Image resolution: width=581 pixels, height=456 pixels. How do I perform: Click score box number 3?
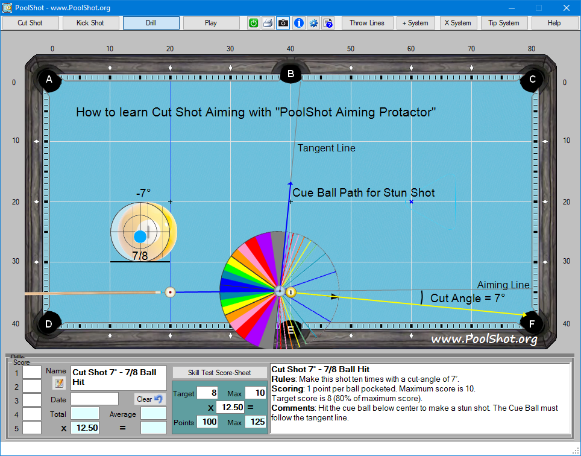[32, 400]
